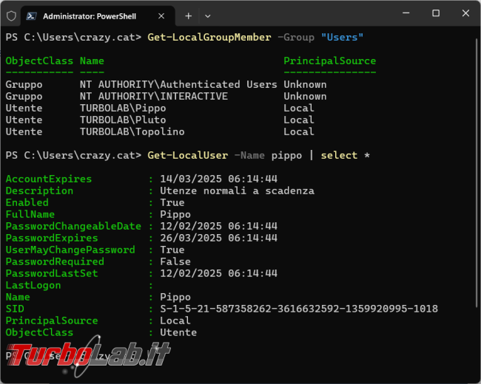Viewport: 481px width, 384px height.
Task: Click the AccountExpires value 14/03/2025
Action: click(x=219, y=179)
